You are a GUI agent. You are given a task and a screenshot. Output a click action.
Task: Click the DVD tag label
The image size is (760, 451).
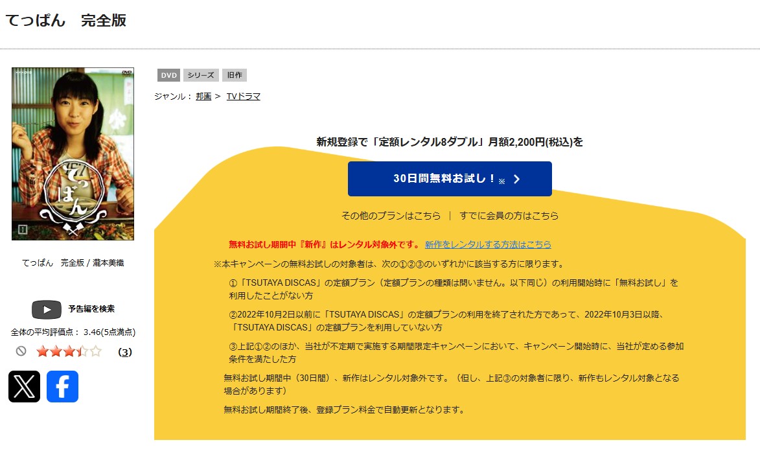tap(168, 75)
